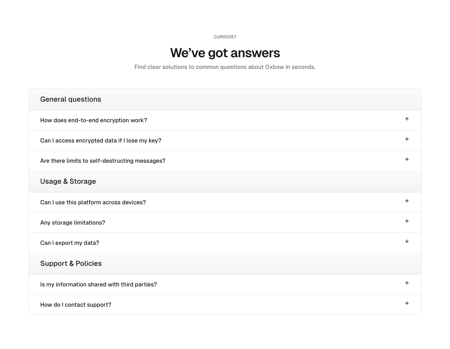The width and height of the screenshot is (450, 349).
Task: Select the "Support & Policies" section header
Action: click(x=71, y=263)
